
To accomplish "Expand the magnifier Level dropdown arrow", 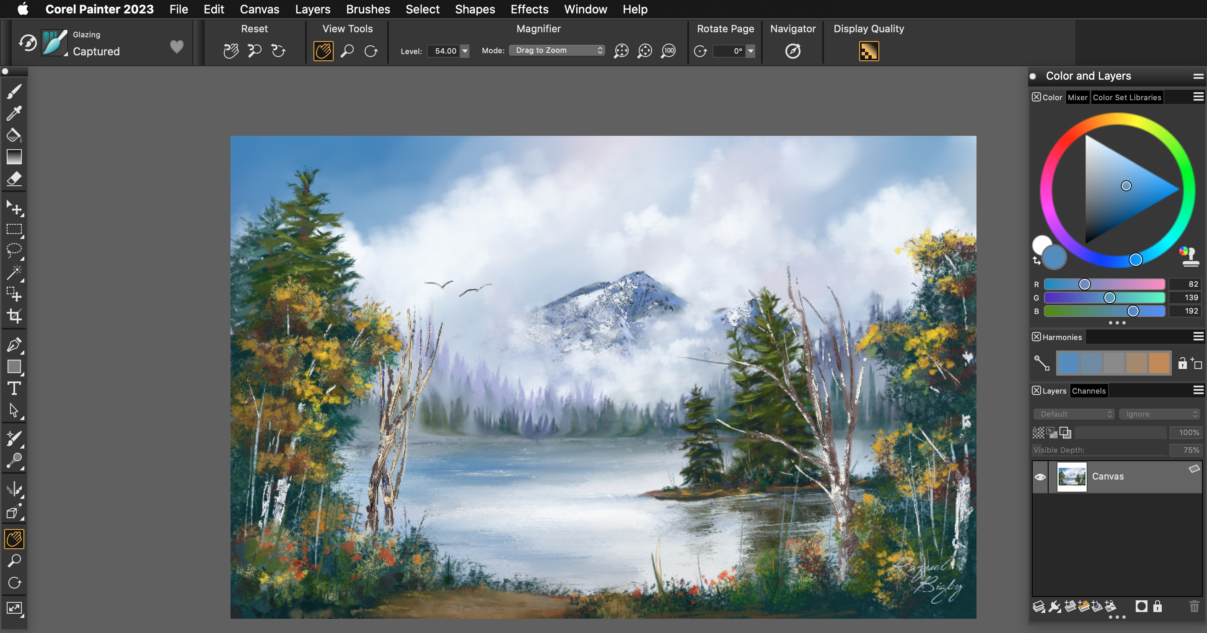I will (x=465, y=51).
